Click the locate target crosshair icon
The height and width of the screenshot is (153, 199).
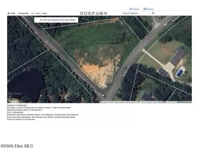[106, 13]
